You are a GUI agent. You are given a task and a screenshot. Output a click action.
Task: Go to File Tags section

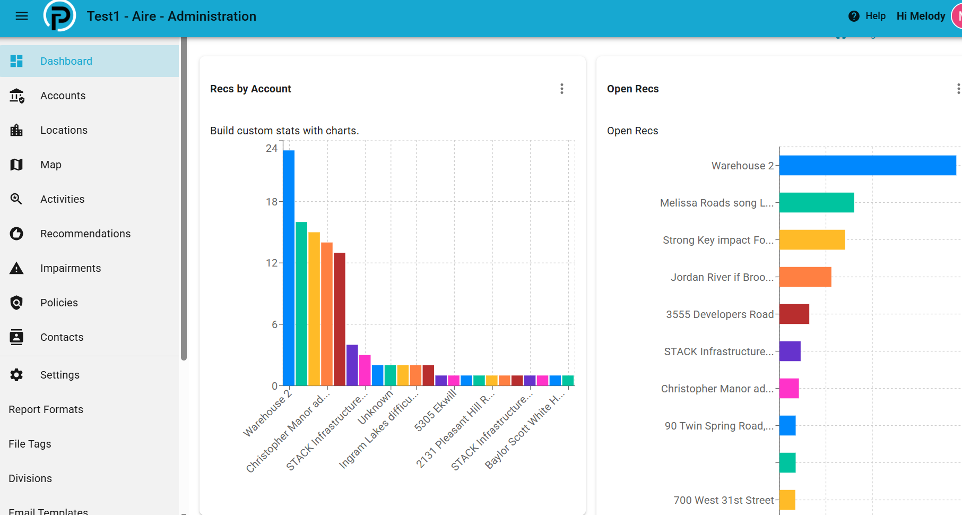[x=30, y=444]
